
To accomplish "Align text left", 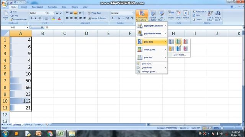I will (x=67, y=18).
